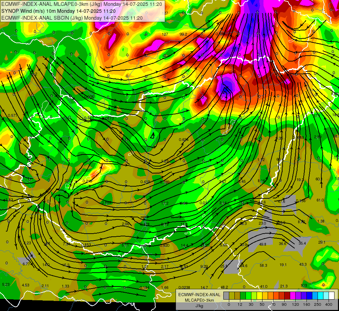339x311 pixels.
Task: Click the legend unit label J/kg
Action: [x=199, y=305]
